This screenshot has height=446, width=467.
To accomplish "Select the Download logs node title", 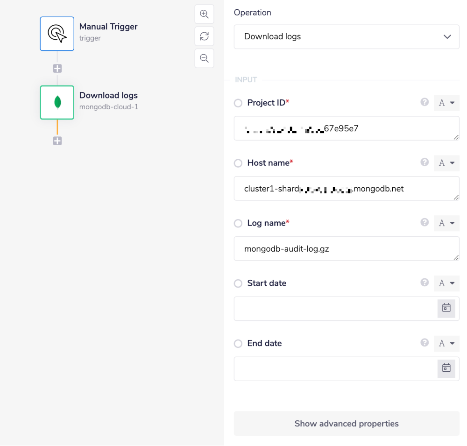I will tap(108, 95).
